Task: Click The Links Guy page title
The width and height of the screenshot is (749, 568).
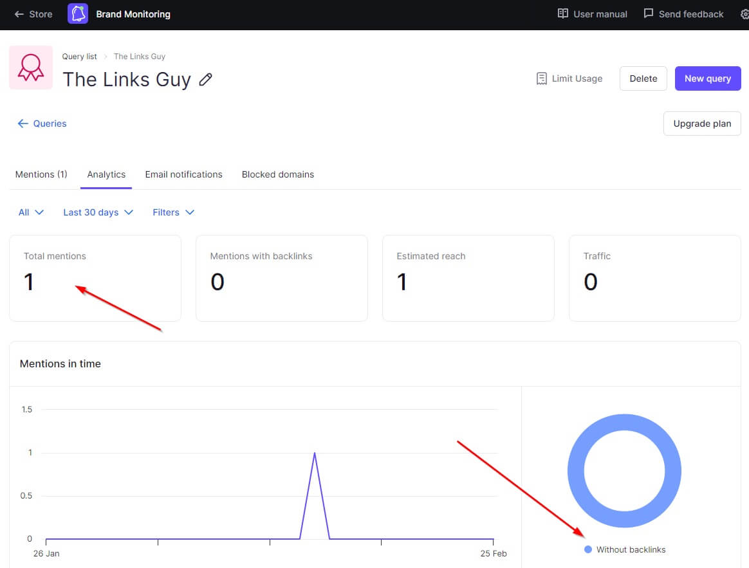Action: [x=127, y=79]
